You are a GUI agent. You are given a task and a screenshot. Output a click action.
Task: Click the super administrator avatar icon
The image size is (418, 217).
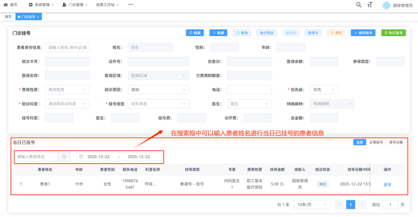[x=386, y=5]
